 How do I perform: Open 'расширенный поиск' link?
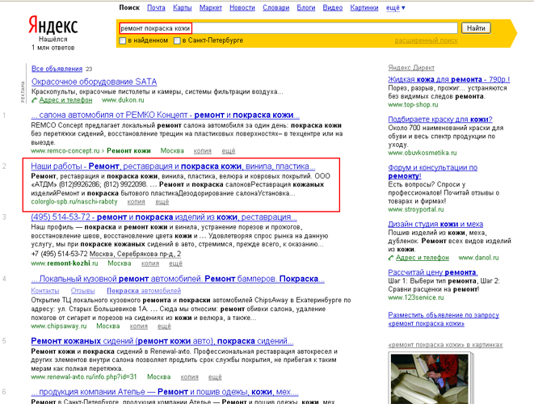(x=426, y=40)
